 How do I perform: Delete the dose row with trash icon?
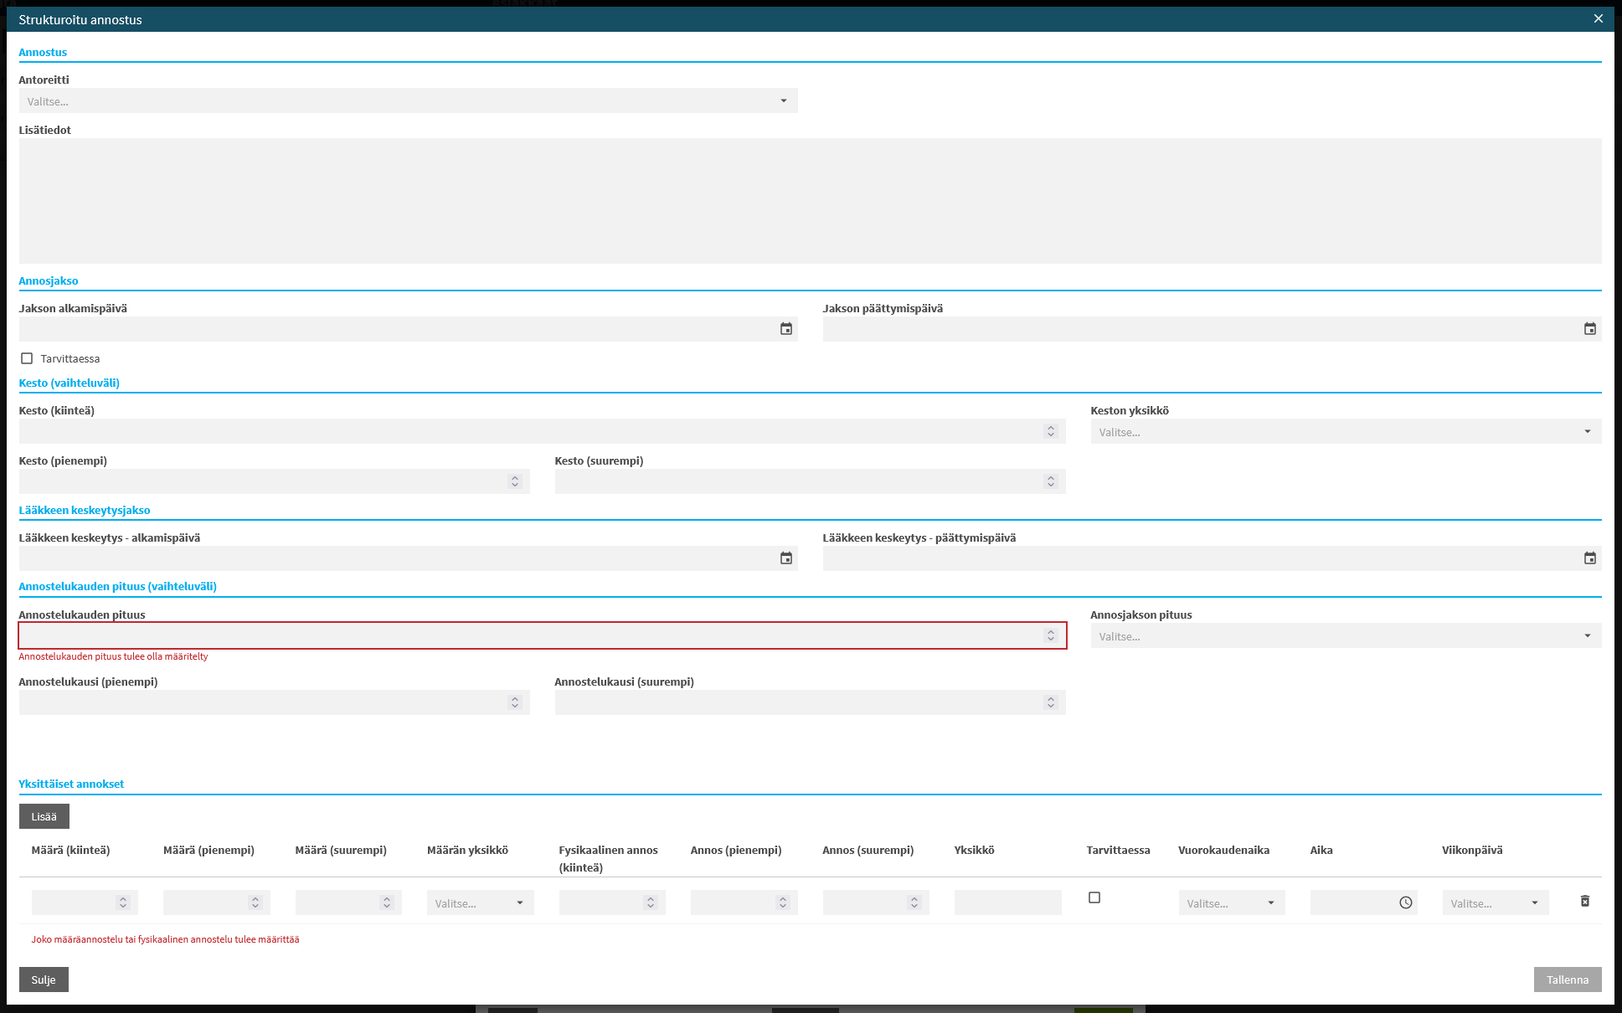pos(1584,901)
